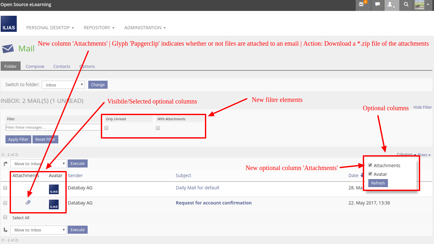This screenshot has height=244, width=434.
Task: Click the chat speech bubble icon
Action: click(377, 5)
